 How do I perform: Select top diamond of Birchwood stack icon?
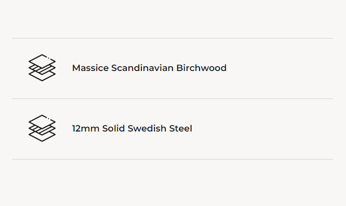(x=42, y=59)
